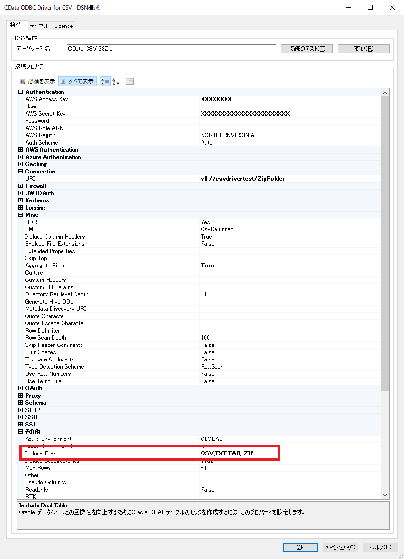This screenshot has width=404, height=559.
Task: Open help with ヘルプ(H) button
Action: click(380, 547)
